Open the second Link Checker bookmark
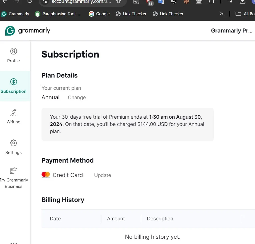Viewport: 255px width, 244px height. point(168,14)
